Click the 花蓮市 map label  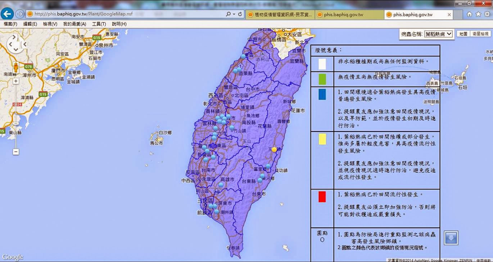(298, 111)
